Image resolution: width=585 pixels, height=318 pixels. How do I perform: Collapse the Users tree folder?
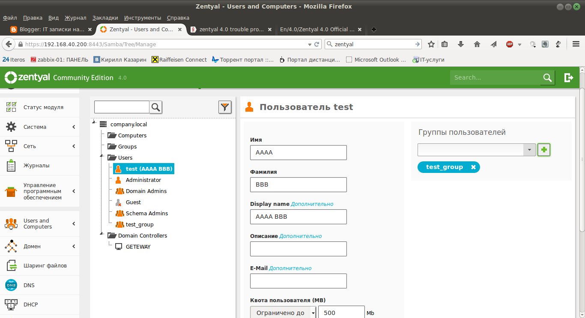coord(101,155)
